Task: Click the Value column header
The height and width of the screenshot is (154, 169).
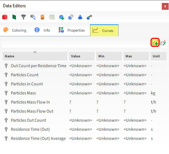Action: pyautogui.click(x=82, y=56)
